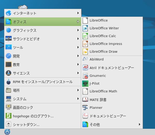Open the システム menu entry
This screenshot has width=155, height=135.
click(43, 99)
